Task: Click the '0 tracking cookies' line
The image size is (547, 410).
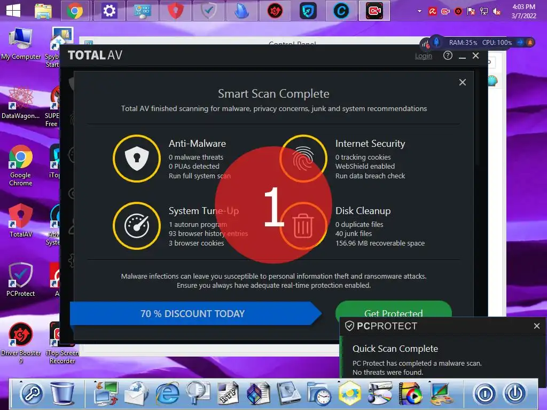Action: [363, 157]
